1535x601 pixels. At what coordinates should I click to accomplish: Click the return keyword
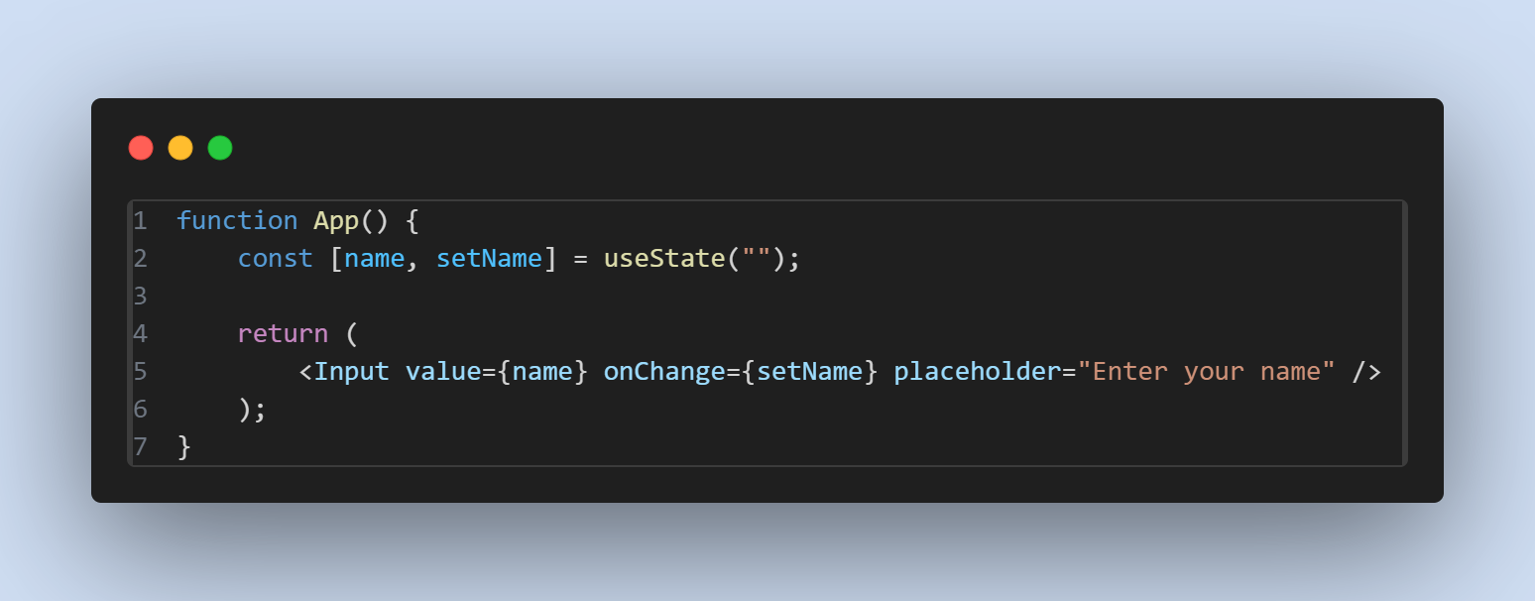(x=283, y=333)
